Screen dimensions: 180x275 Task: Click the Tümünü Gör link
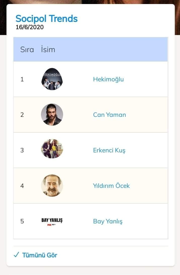point(40,255)
